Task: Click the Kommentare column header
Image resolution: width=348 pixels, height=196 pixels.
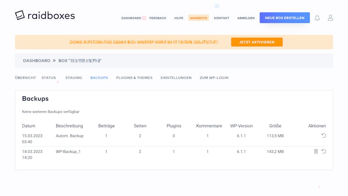Action: coord(209,126)
